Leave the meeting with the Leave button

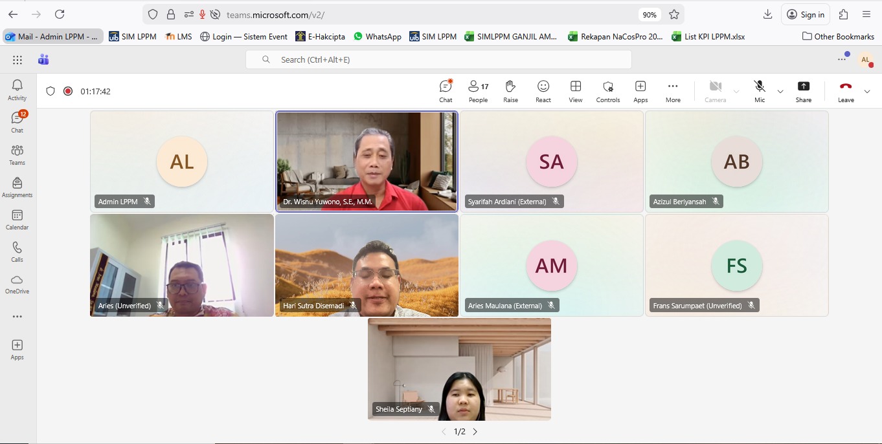[846, 91]
